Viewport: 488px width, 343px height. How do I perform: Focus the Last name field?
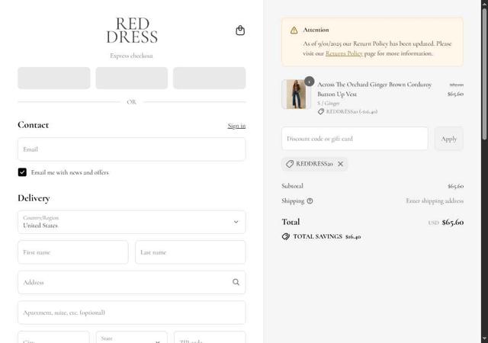(190, 252)
